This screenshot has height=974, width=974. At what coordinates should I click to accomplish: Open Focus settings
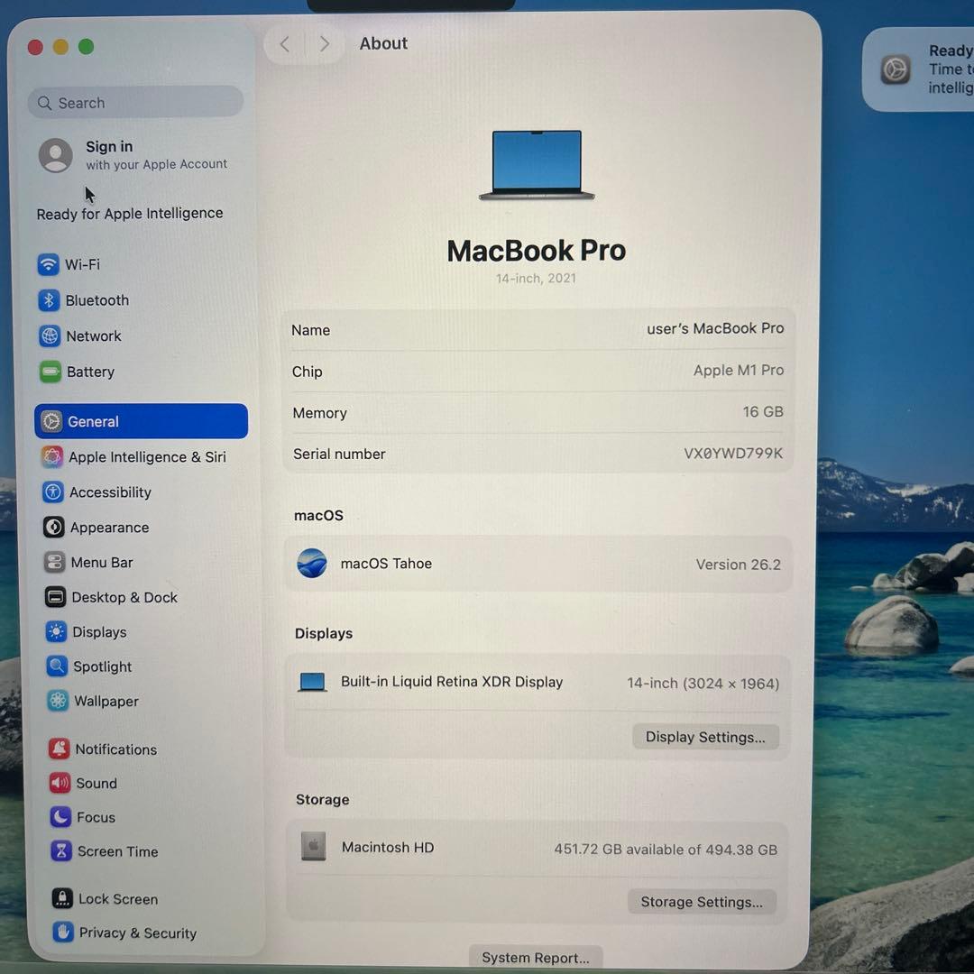click(94, 817)
